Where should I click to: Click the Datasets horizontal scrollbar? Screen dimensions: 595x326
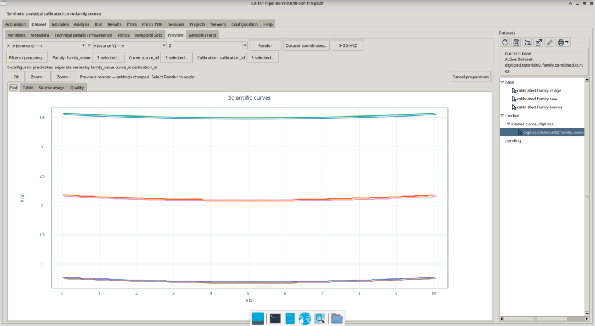point(543,318)
